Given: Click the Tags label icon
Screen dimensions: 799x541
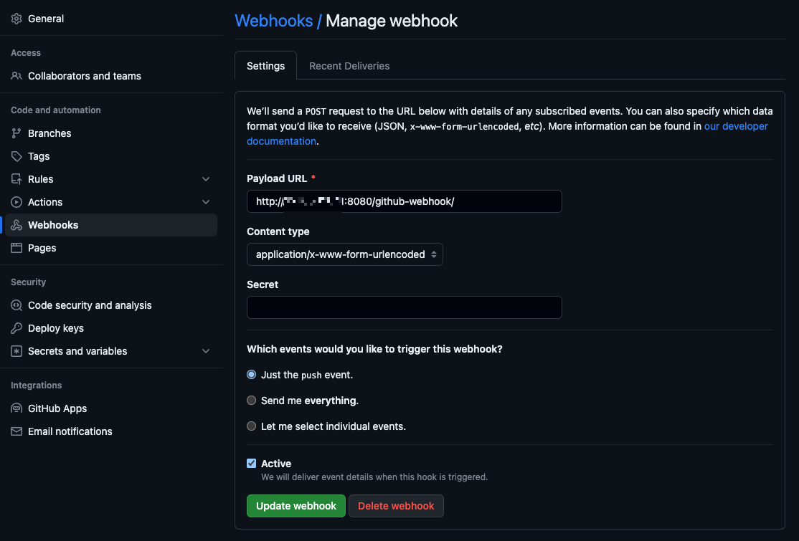Looking at the screenshot, I should coord(16,156).
